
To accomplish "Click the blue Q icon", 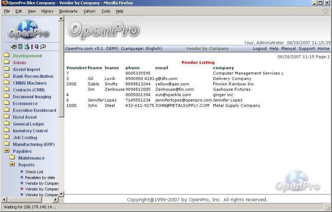I will 37,47.
